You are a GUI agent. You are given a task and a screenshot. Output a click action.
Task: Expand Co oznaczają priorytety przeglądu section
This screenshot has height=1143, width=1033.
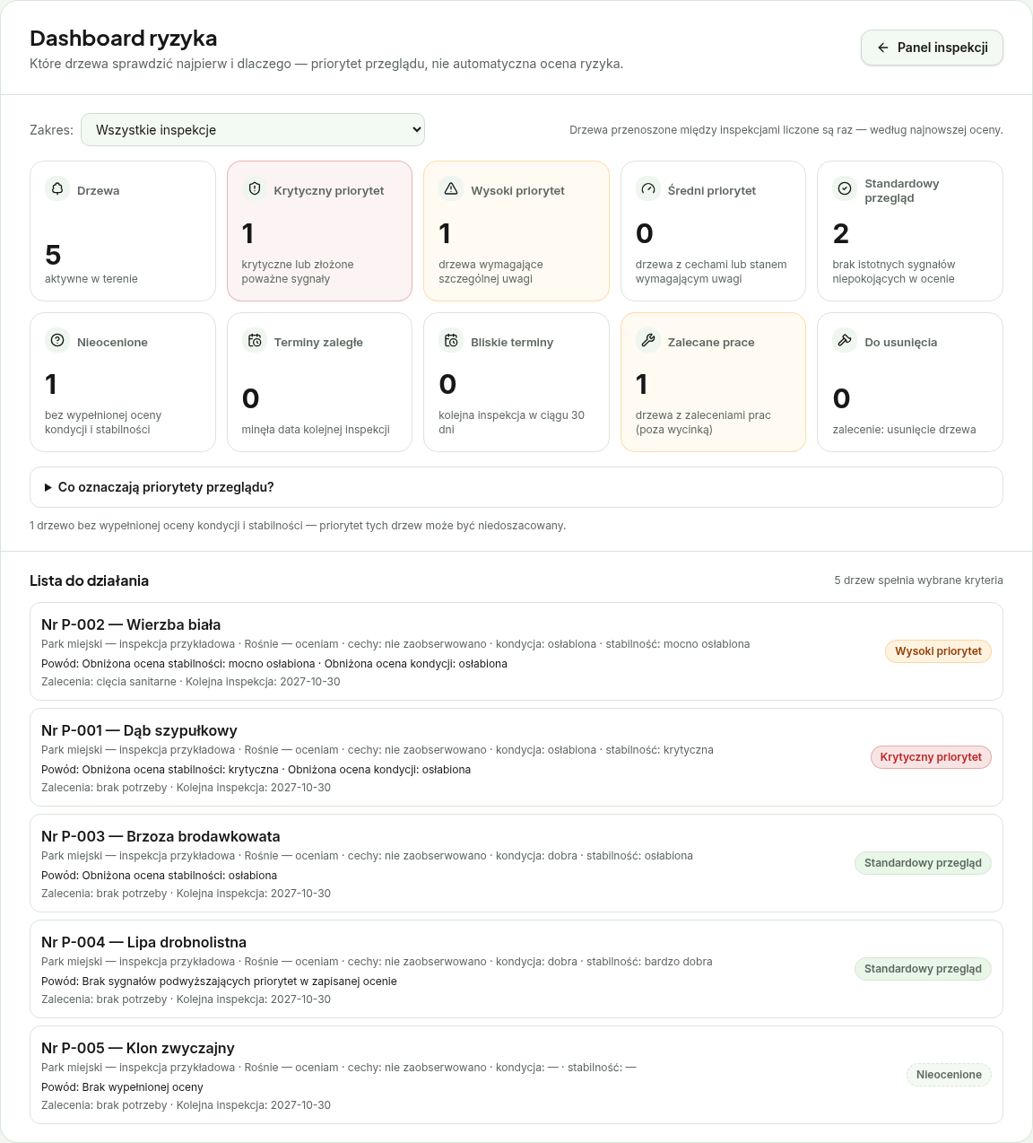point(516,487)
